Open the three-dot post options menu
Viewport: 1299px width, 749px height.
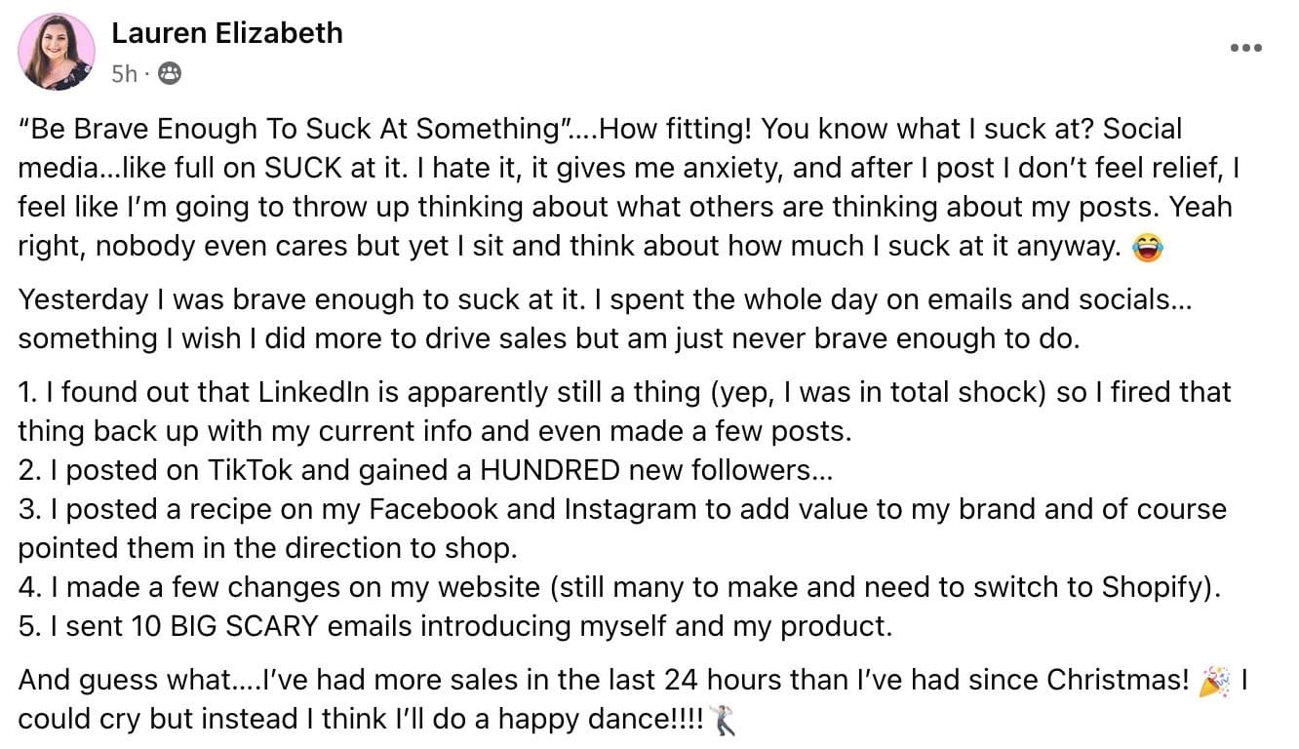[x=1245, y=48]
